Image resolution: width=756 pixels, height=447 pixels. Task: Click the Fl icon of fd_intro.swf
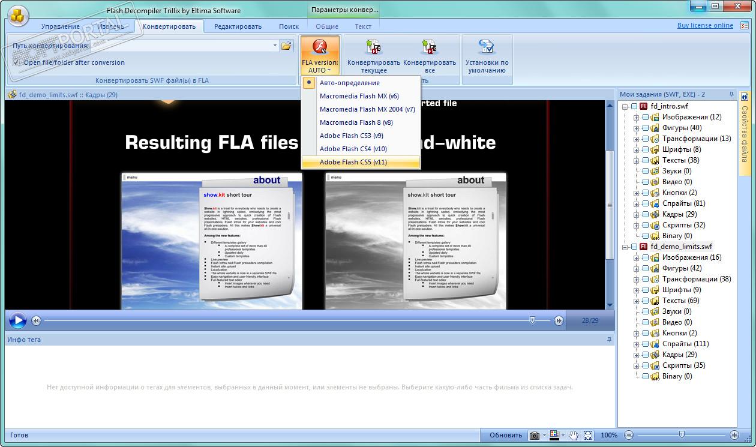pos(644,106)
